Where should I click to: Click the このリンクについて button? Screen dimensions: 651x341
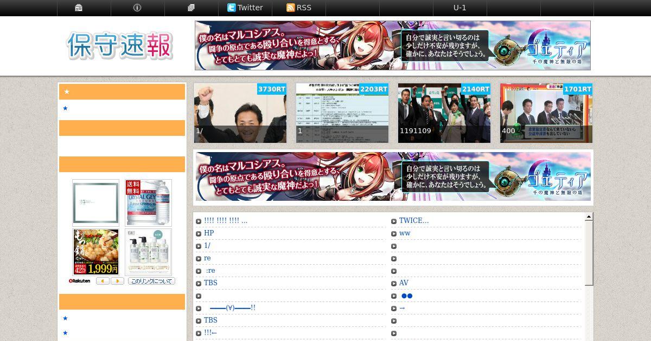coord(151,281)
